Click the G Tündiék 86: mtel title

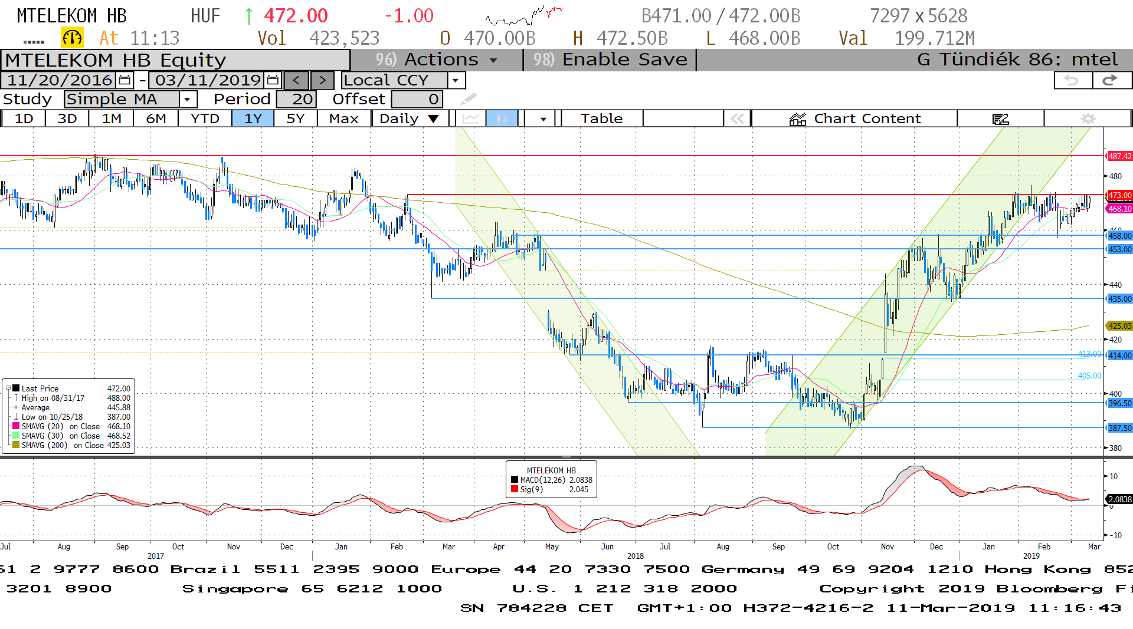pos(1017,60)
